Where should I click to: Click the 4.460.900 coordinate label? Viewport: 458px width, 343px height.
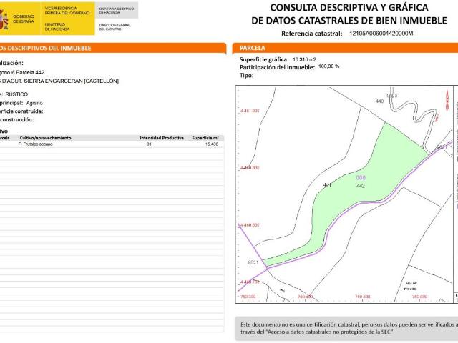pyautogui.click(x=250, y=168)
